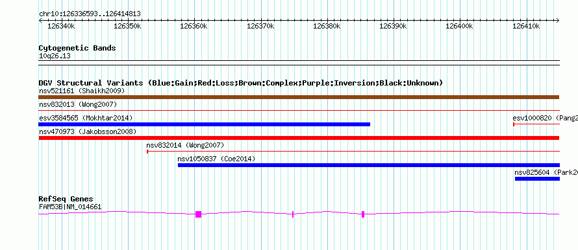The image size is (578, 250).
Task: Click the nsv832013 (Wong2007) label
Action: pyautogui.click(x=78, y=104)
